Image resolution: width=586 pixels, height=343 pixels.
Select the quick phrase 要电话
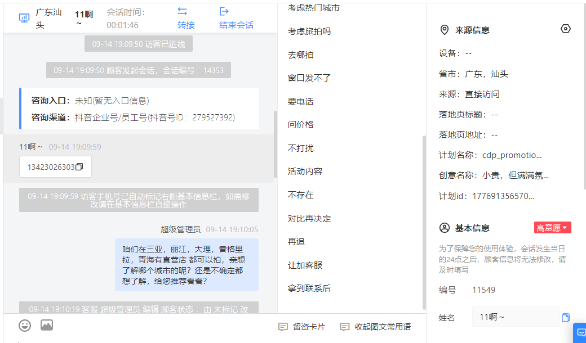point(300,101)
